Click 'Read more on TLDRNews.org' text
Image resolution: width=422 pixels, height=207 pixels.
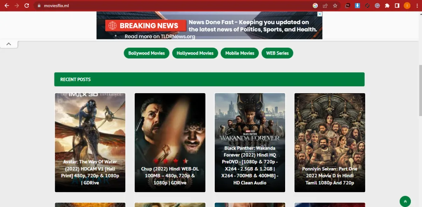pyautogui.click(x=160, y=37)
